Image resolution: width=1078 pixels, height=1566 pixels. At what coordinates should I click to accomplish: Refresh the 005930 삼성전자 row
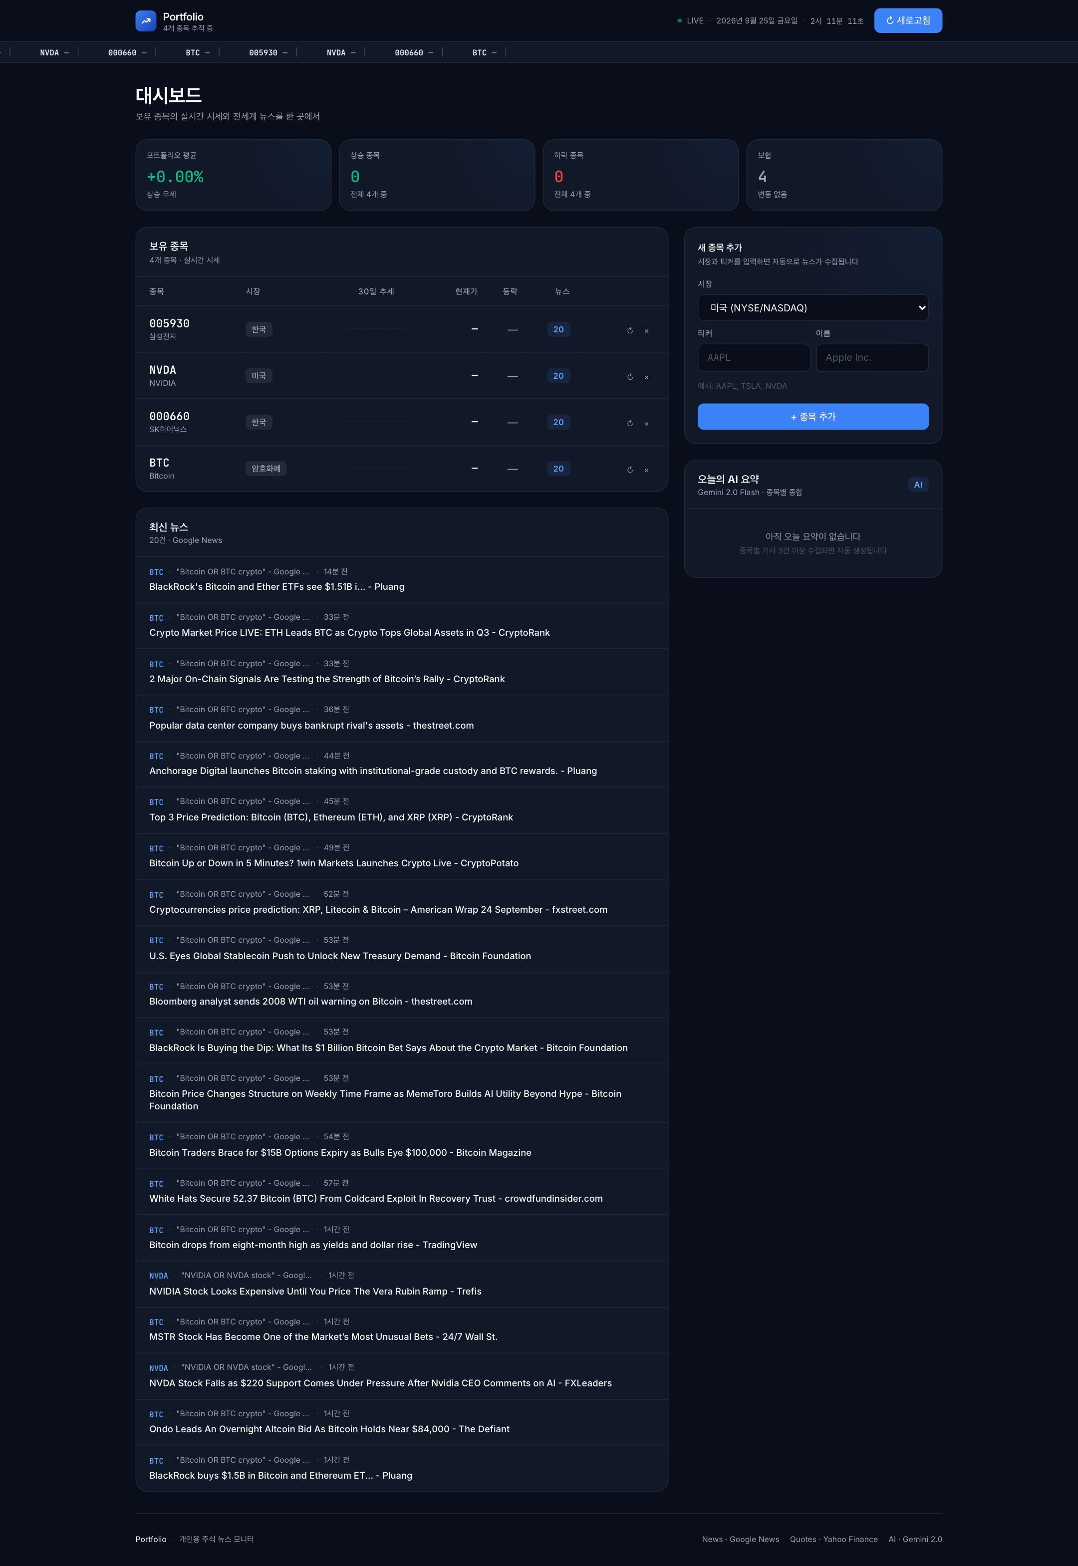pos(629,331)
